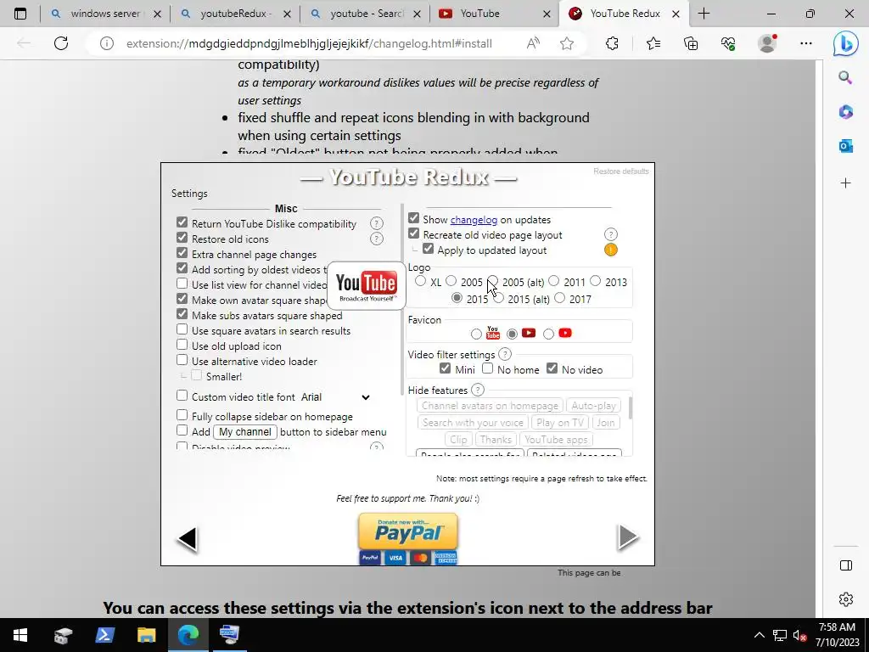The image size is (869, 652).
Task: Toggle the sidebar visibility icon
Action: tap(846, 565)
